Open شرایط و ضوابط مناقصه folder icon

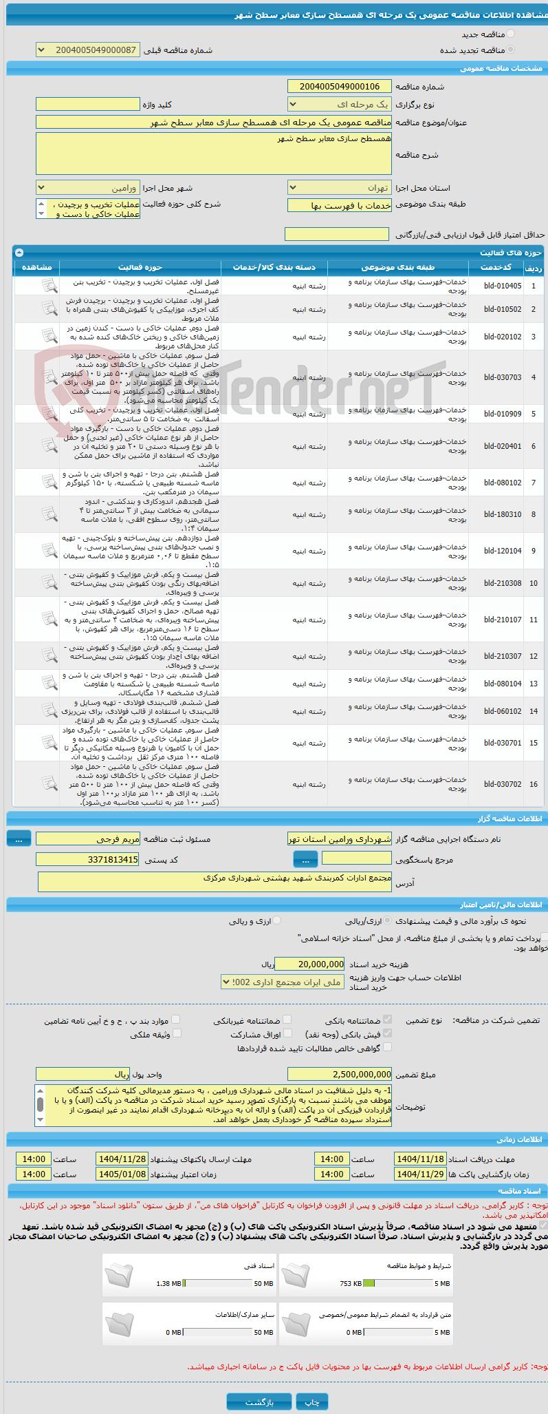point(295,1276)
